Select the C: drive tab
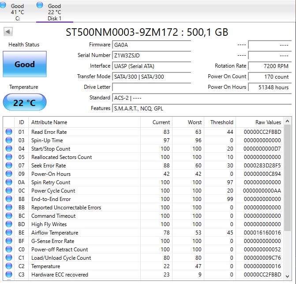Viewport: 296px width, 284px height. [18, 12]
